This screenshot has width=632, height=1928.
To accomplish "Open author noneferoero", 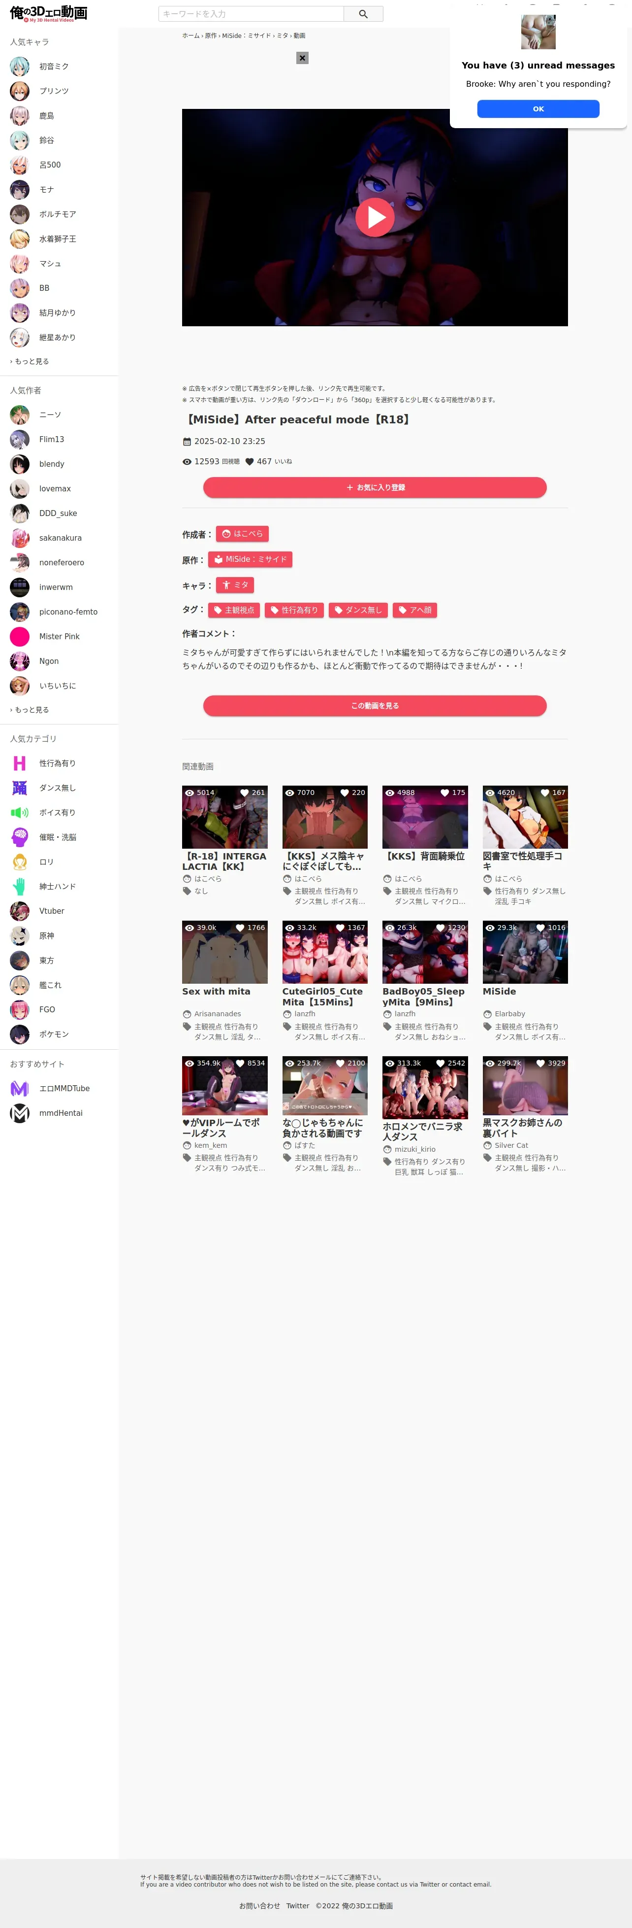I will [x=62, y=563].
